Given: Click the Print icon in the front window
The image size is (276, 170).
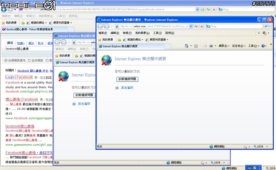Looking at the screenshot, I should (211, 46).
